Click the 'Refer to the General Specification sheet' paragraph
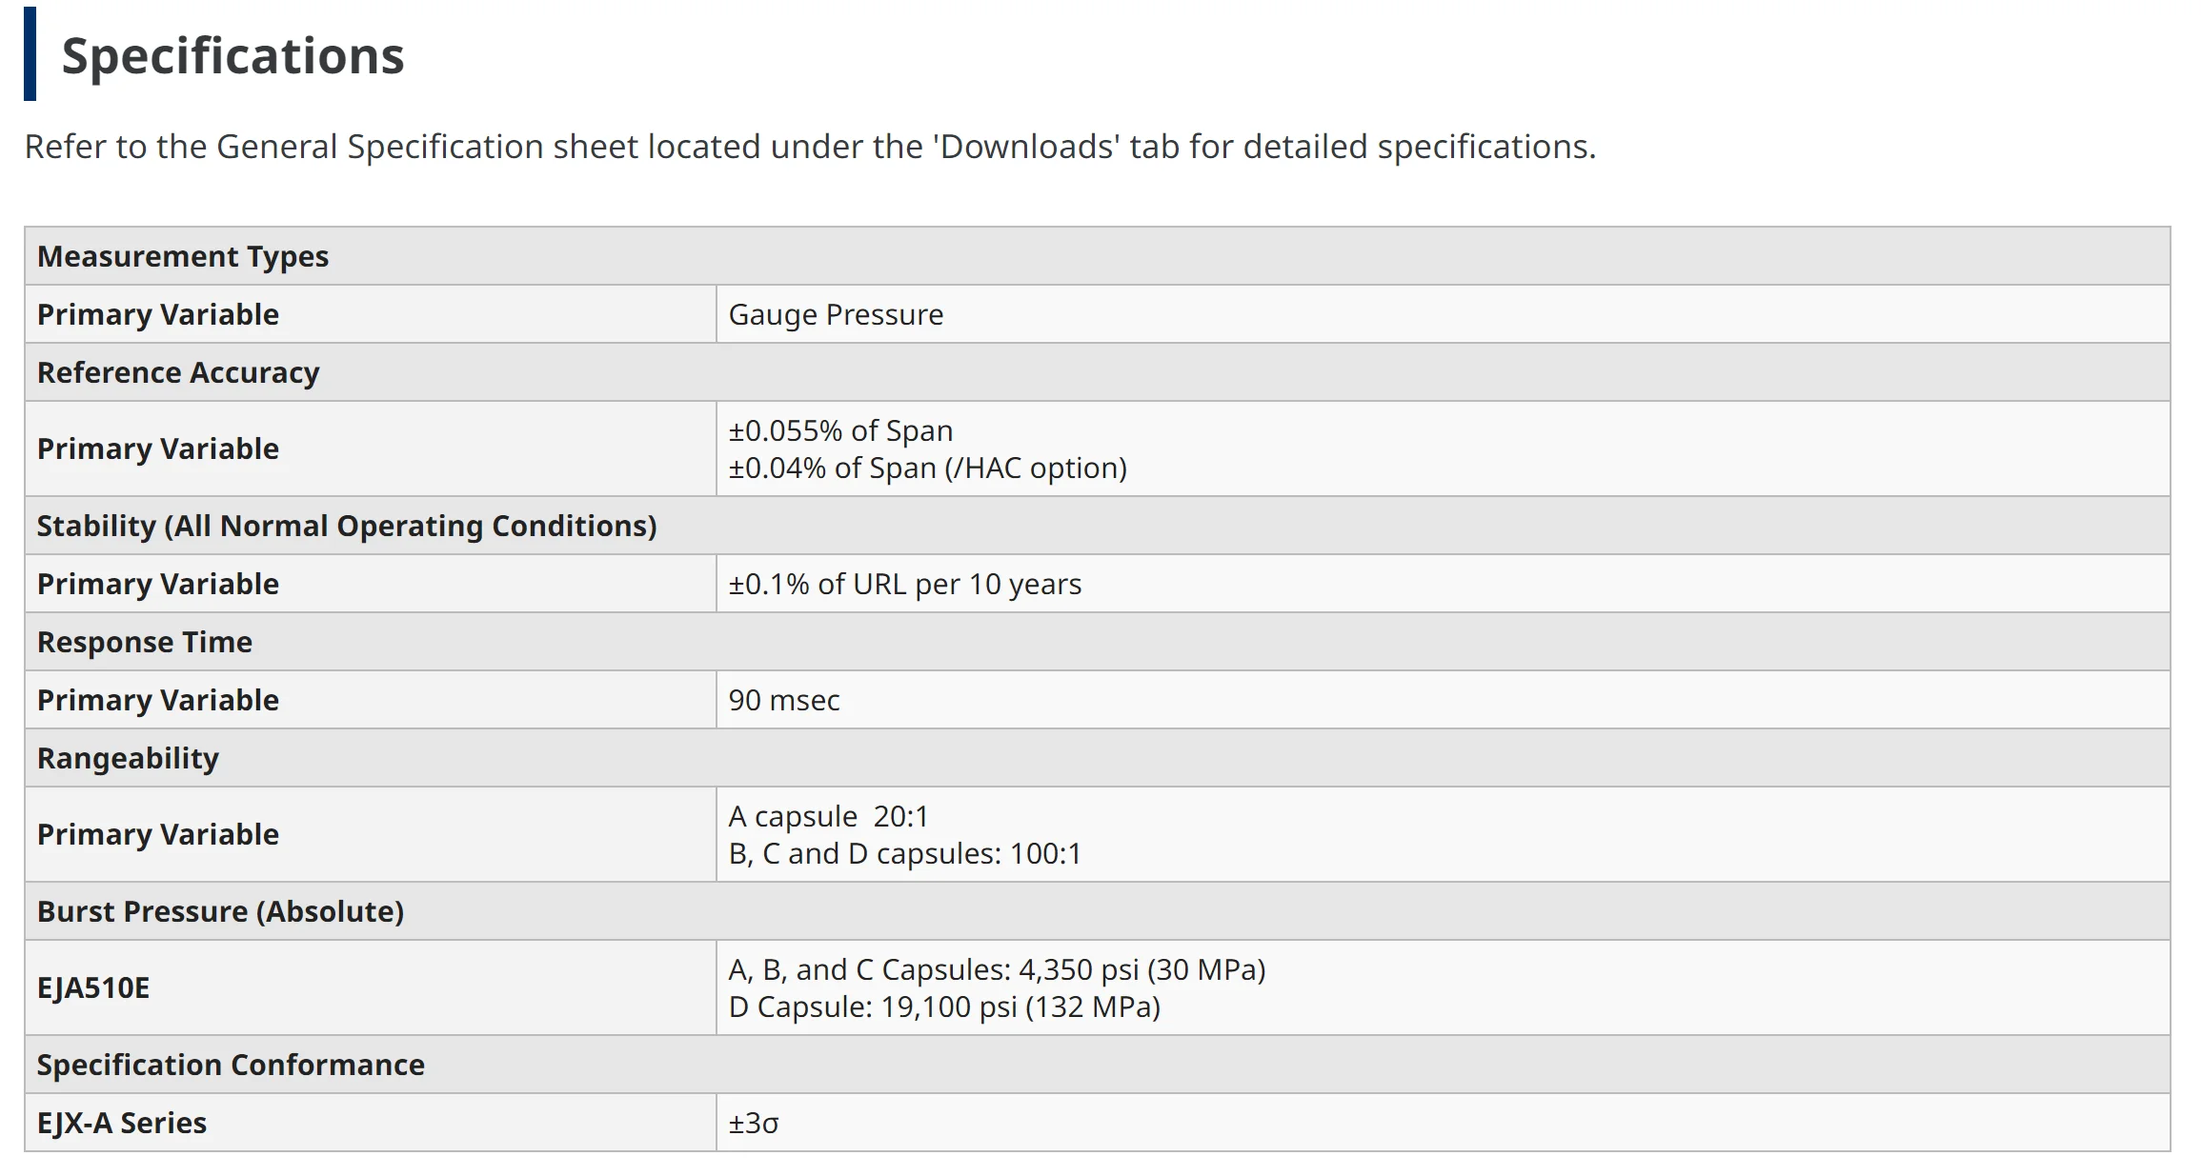Viewport: 2202px width, 1176px height. point(810,147)
